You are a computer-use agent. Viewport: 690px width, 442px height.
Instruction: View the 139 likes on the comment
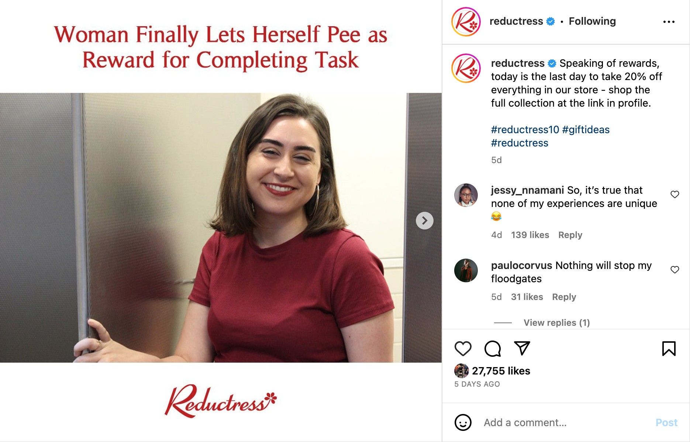click(530, 235)
